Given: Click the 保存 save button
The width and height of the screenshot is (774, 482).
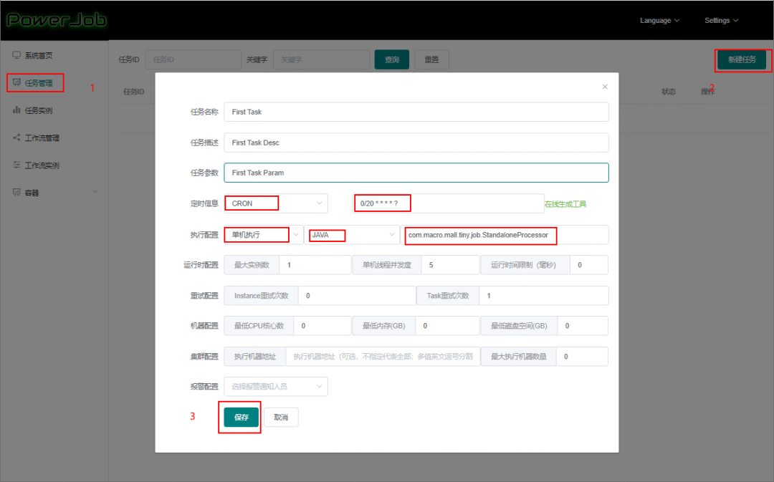Looking at the screenshot, I should 241,418.
